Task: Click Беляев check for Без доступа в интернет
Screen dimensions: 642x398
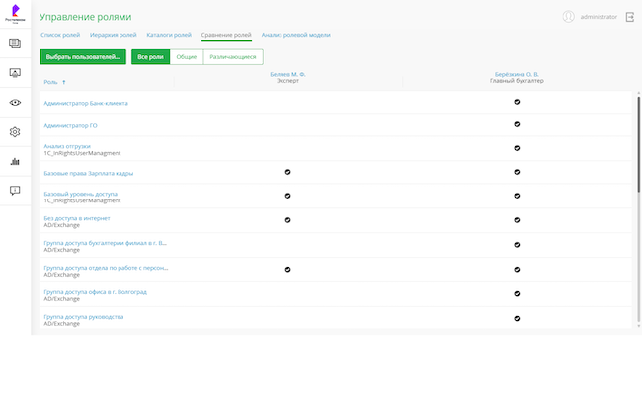Action: [287, 220]
